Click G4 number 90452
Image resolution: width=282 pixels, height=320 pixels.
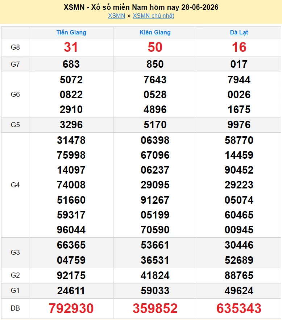(x=239, y=170)
